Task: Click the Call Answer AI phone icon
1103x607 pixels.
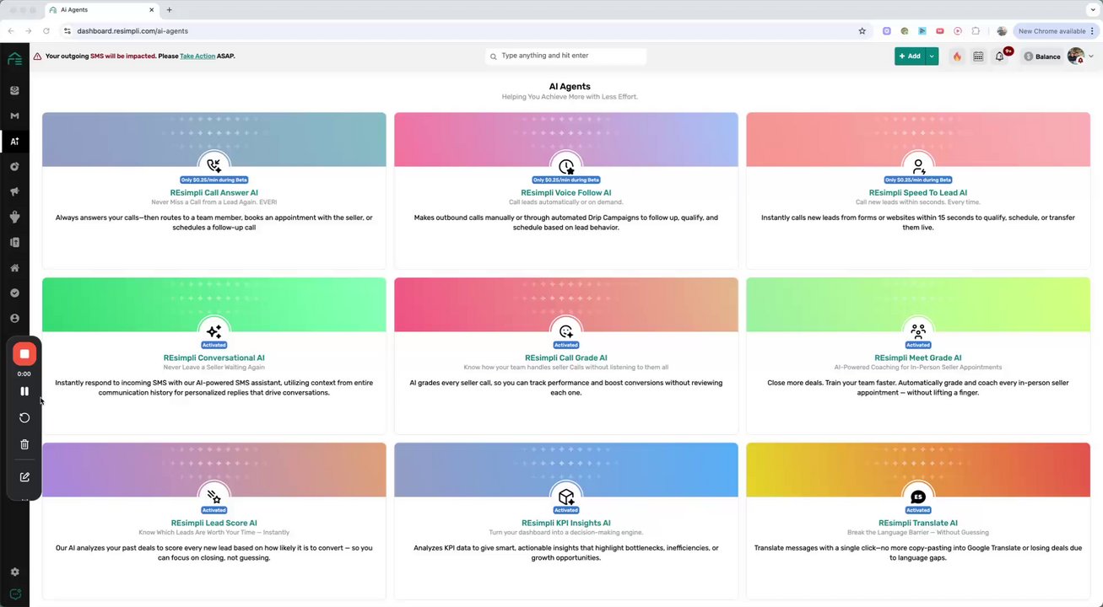Action: [x=214, y=166]
